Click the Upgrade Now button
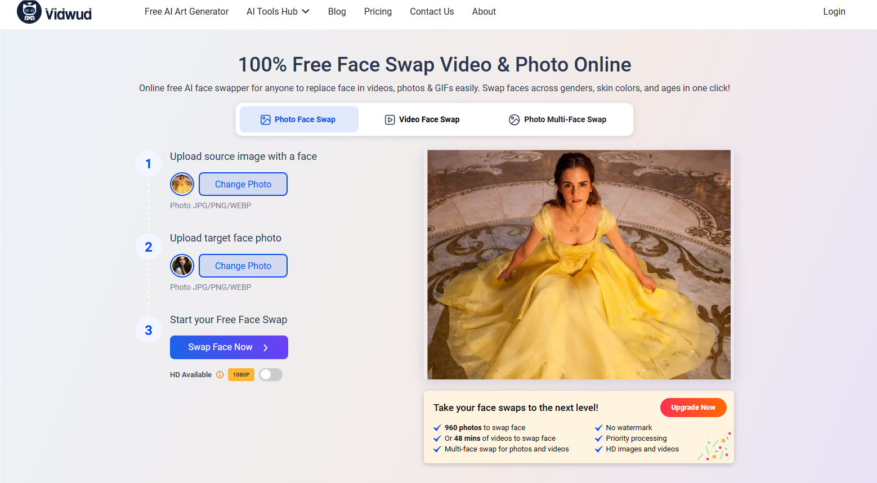The width and height of the screenshot is (877, 483). (693, 408)
